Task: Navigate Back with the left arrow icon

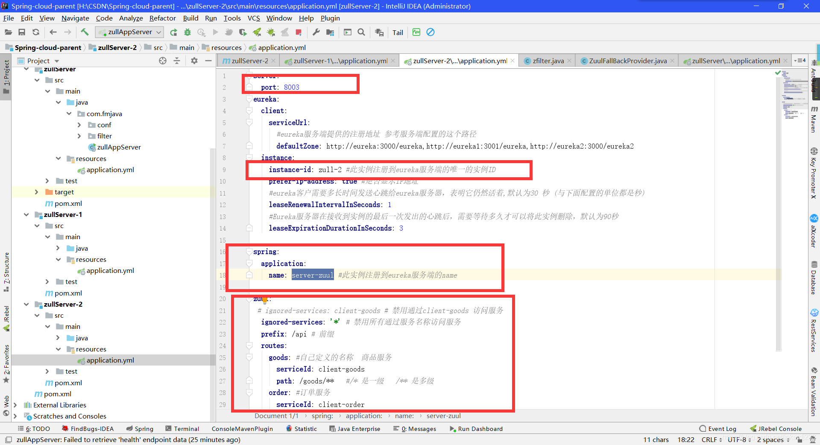Action: (53, 32)
